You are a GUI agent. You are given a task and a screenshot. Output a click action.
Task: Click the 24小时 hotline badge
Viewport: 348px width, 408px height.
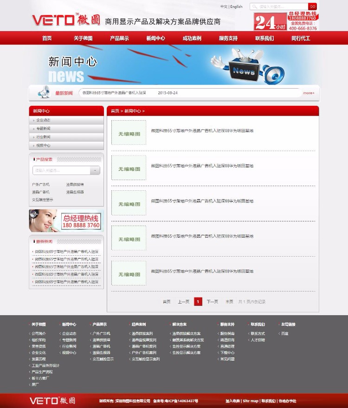[x=270, y=22]
